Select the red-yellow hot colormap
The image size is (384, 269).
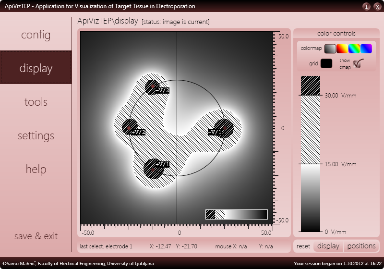[342, 49]
